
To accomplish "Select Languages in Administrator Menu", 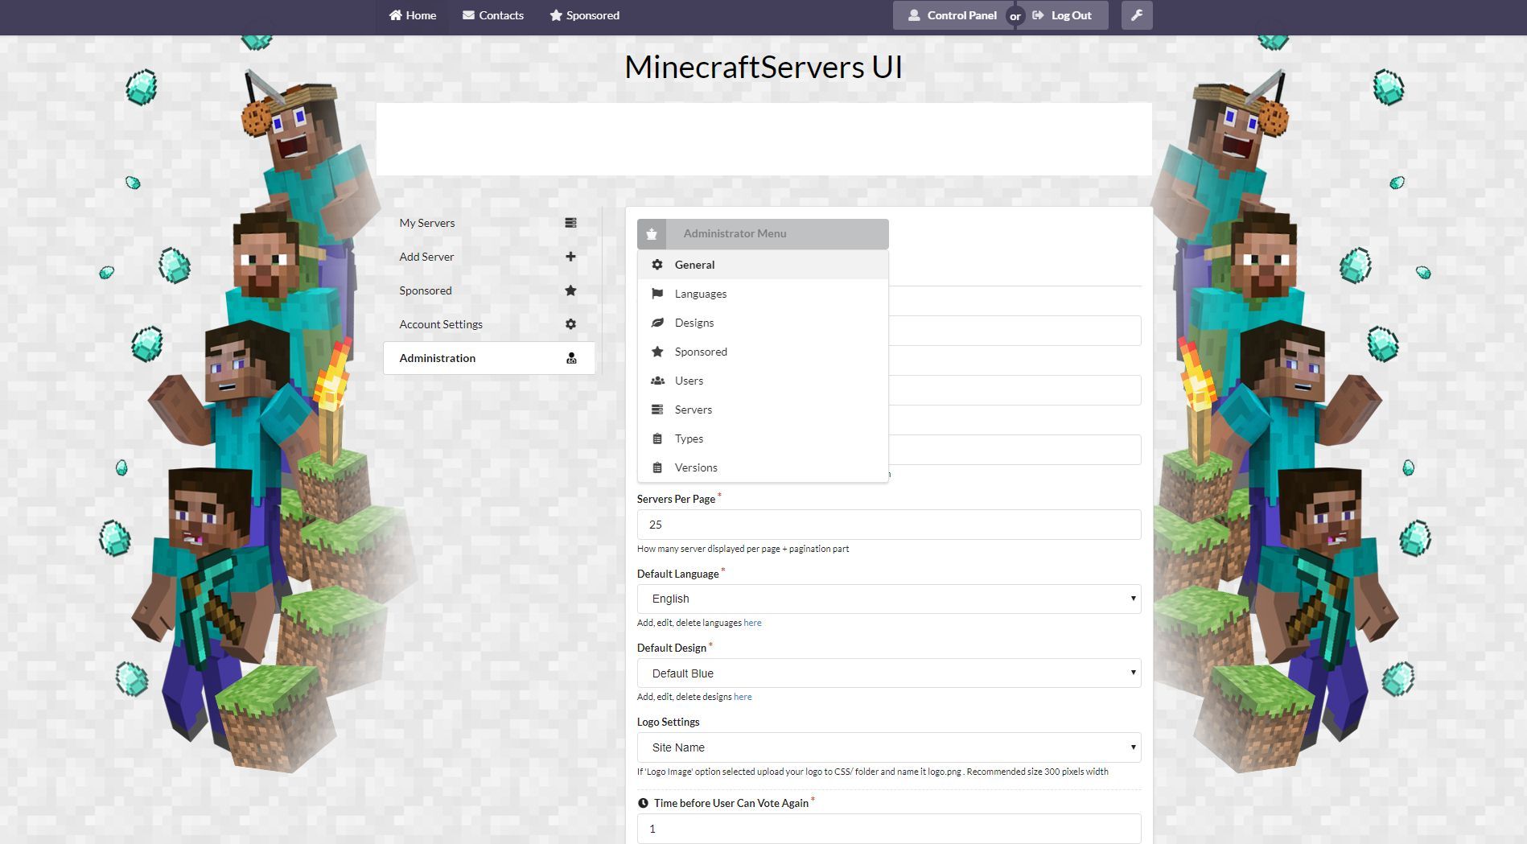I will tap(763, 294).
